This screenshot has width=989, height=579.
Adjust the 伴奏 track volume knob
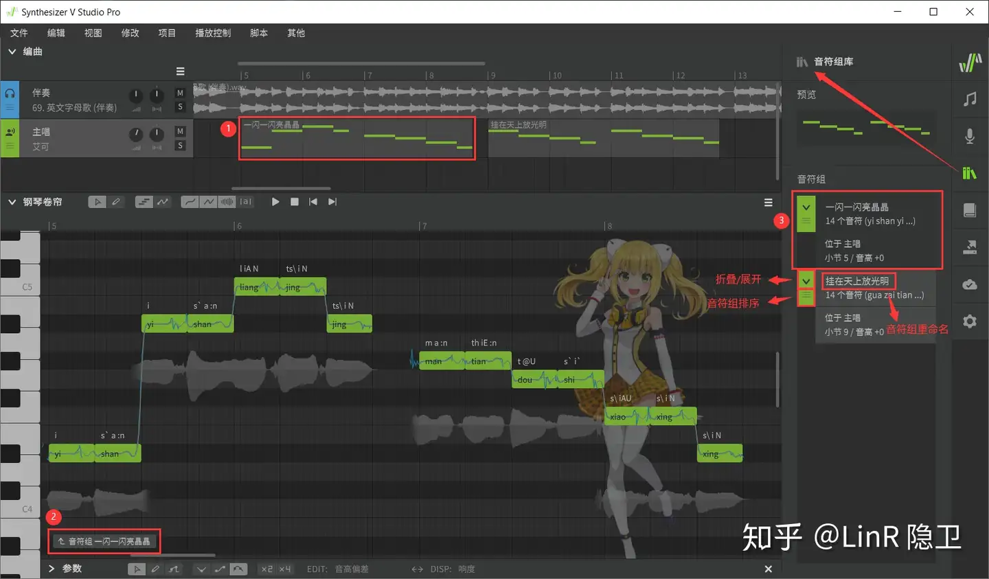pos(136,95)
